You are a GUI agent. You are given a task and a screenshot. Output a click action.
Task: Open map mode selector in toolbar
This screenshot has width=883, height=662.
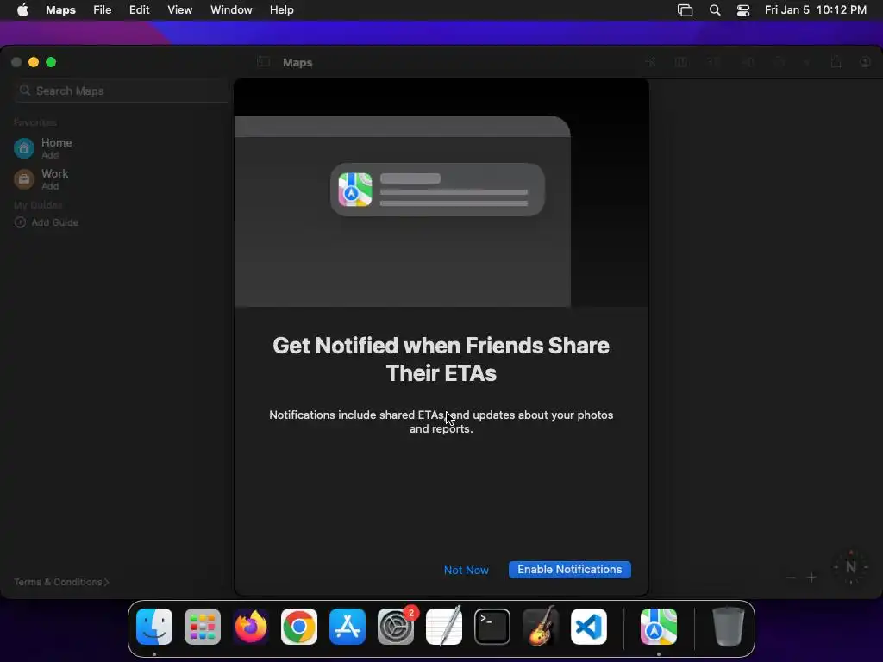click(x=681, y=62)
